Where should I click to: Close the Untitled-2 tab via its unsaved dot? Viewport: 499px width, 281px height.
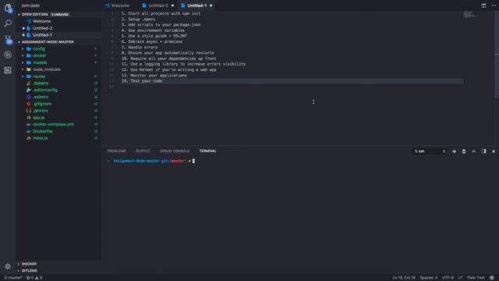point(173,5)
